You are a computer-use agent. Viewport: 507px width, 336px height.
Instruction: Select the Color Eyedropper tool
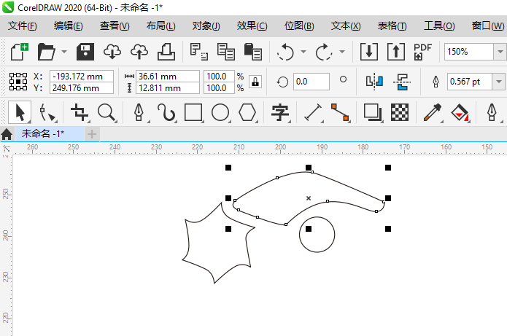(433, 112)
